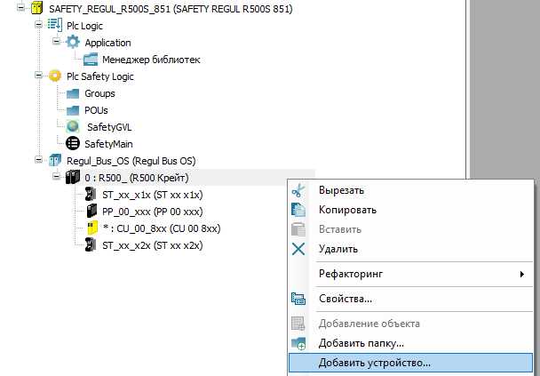Click the Менеджер библиотек library icon
This screenshot has width=540, height=376.
tap(91, 60)
